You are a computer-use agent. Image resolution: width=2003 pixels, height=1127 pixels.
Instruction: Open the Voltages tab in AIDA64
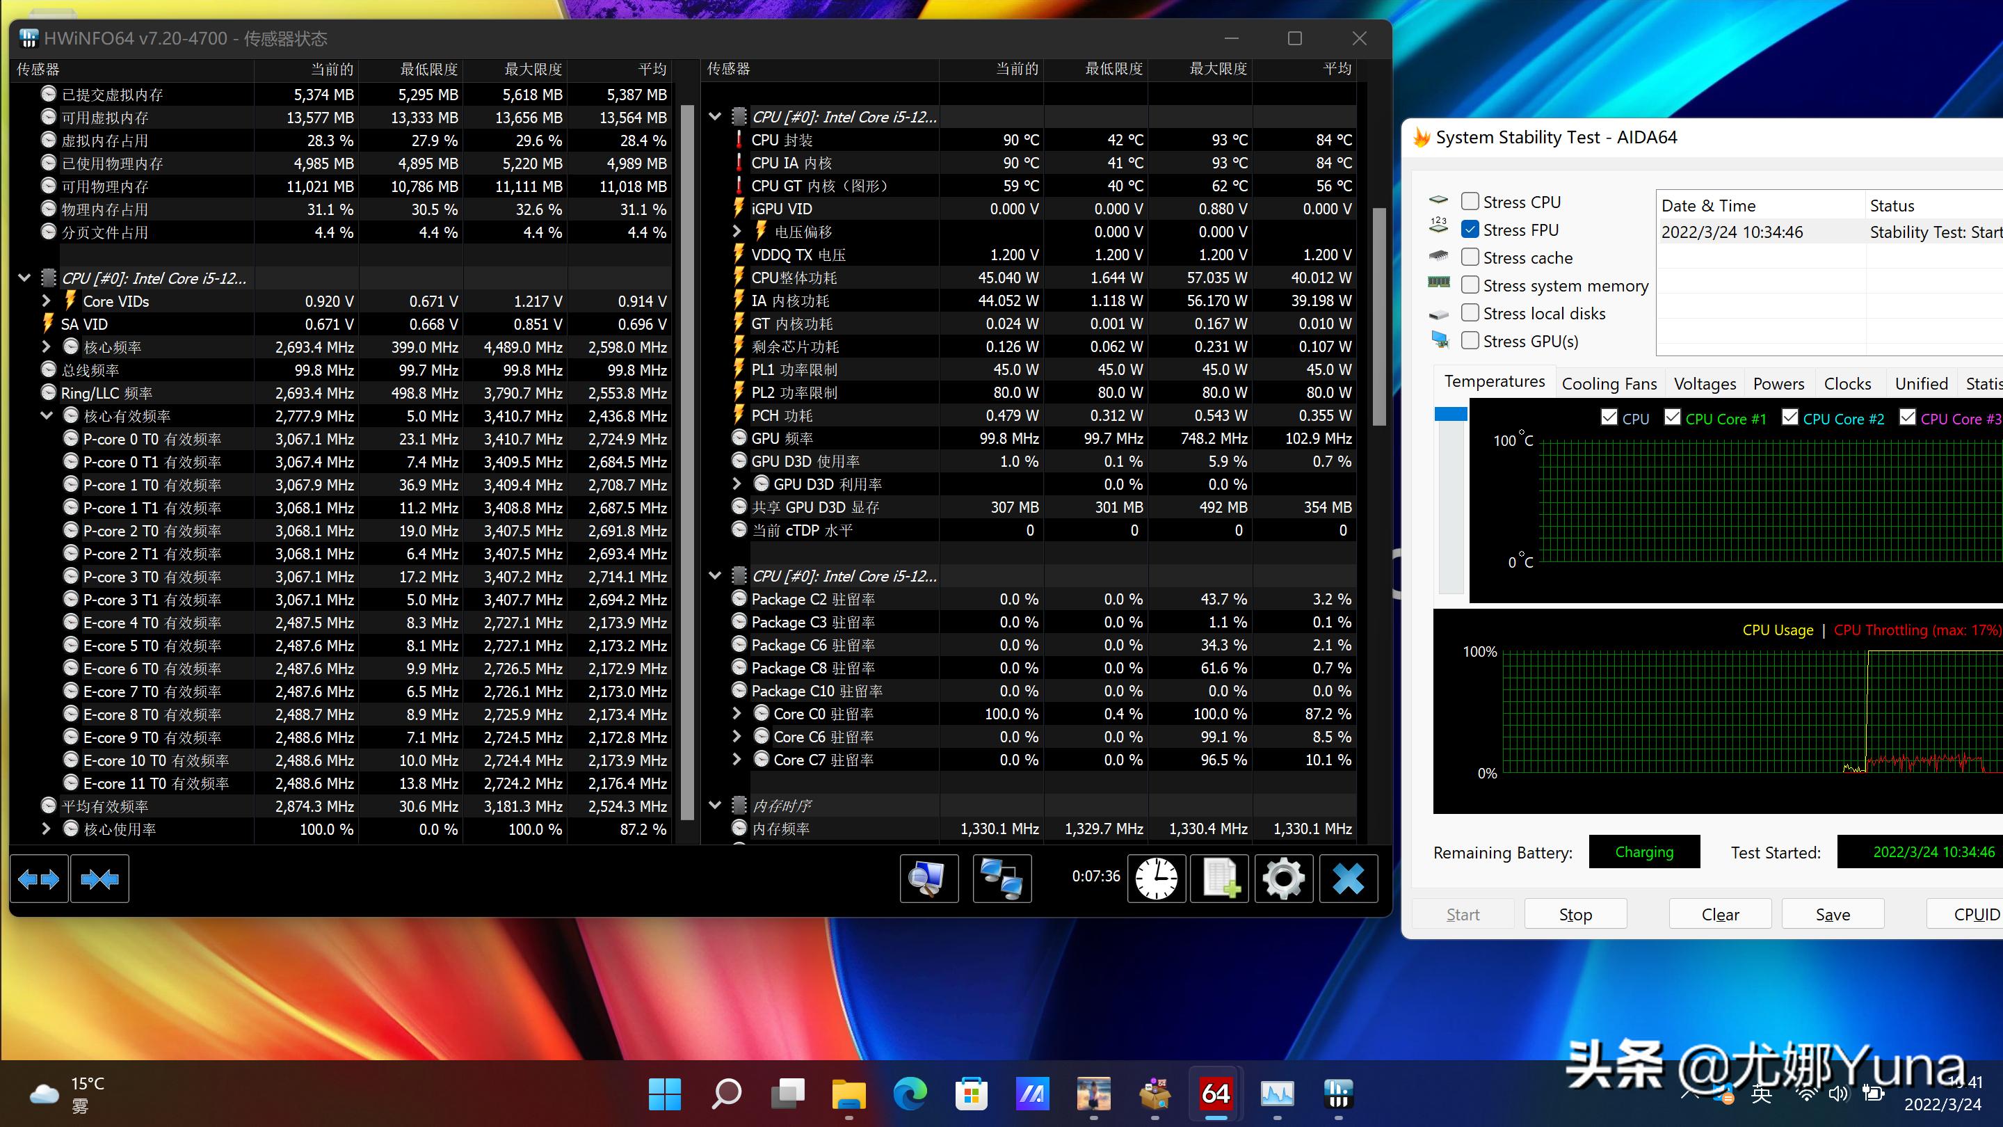click(1705, 383)
